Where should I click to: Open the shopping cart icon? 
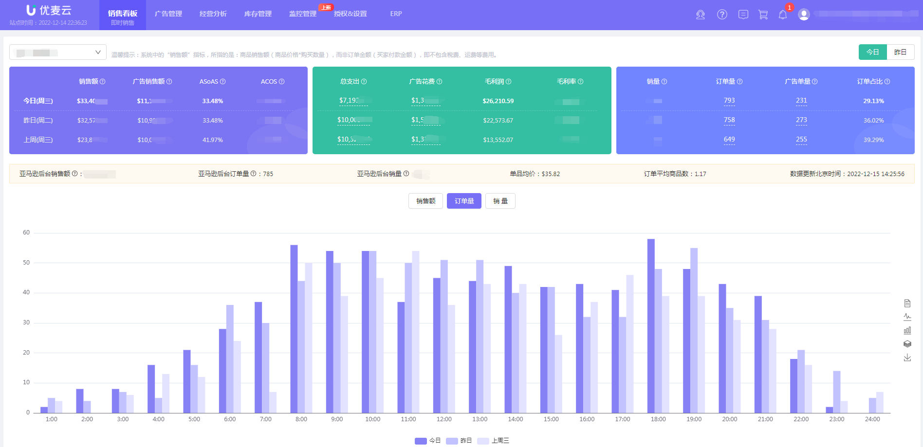[x=763, y=15]
